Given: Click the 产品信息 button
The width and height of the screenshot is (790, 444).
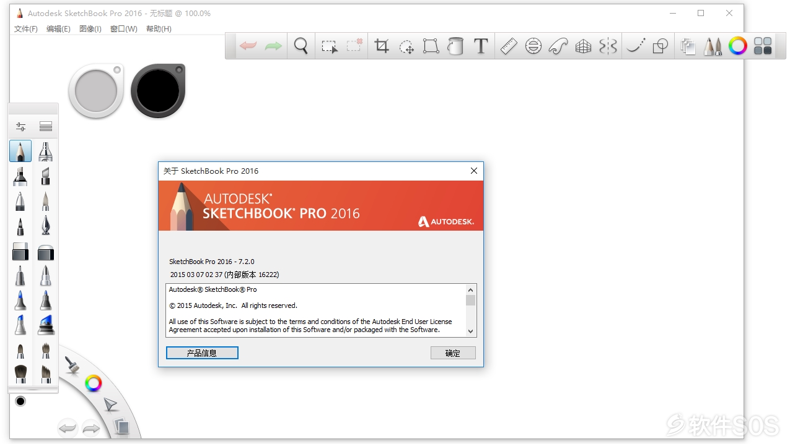Looking at the screenshot, I should 202,352.
